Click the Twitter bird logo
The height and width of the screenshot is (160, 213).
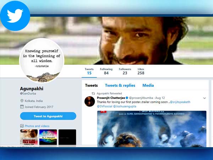(x=15, y=16)
